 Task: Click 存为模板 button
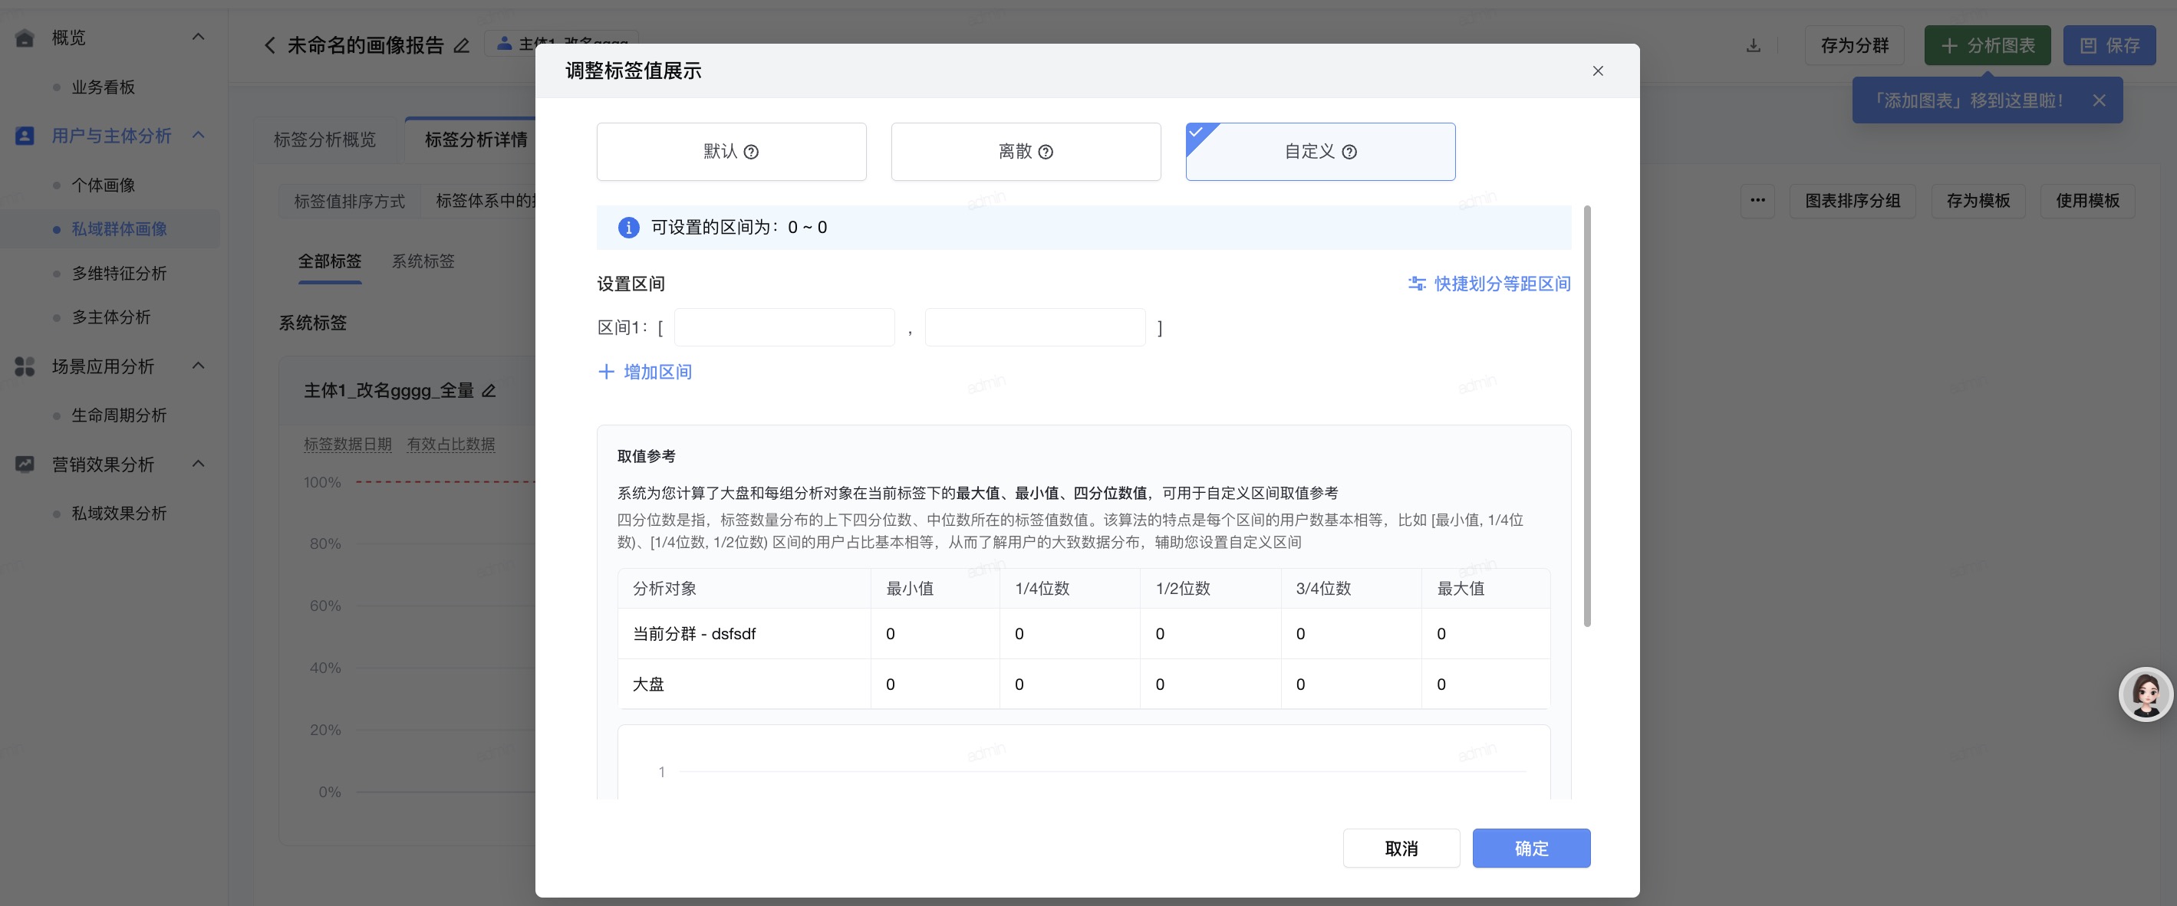pyautogui.click(x=1978, y=201)
